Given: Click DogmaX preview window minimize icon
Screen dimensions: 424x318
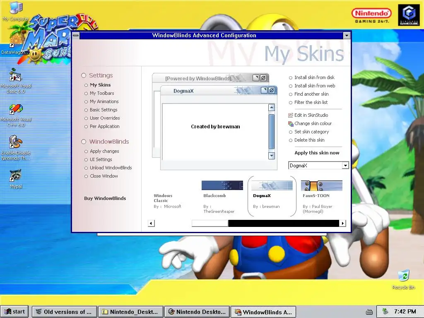Looking at the screenshot, I should [264, 90].
